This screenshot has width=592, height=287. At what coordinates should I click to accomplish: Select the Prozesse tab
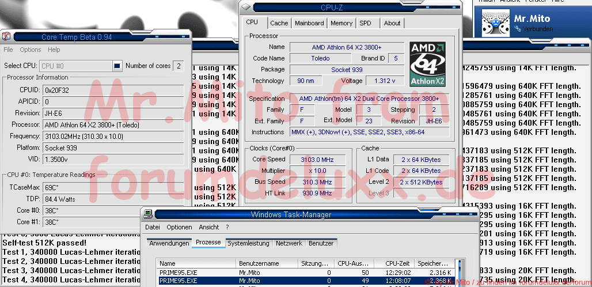click(x=208, y=242)
